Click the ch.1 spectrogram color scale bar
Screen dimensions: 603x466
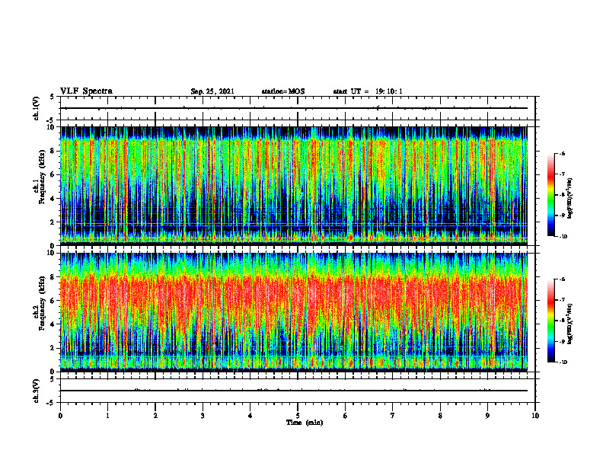(550, 195)
